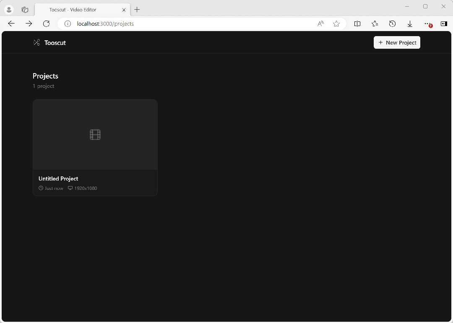Open browser History icon
The image size is (453, 323).
[392, 24]
